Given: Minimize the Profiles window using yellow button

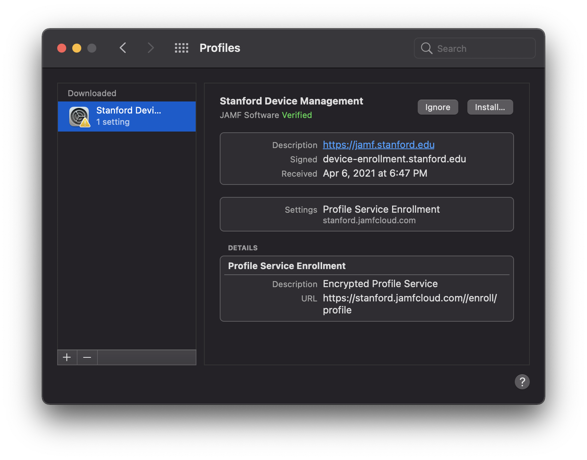Looking at the screenshot, I should [x=77, y=48].
